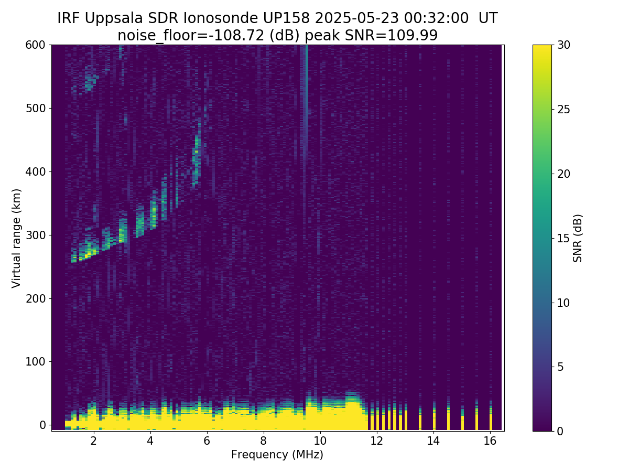Click the colorbar tick label 20
This screenshot has width=629, height=472.
(563, 174)
